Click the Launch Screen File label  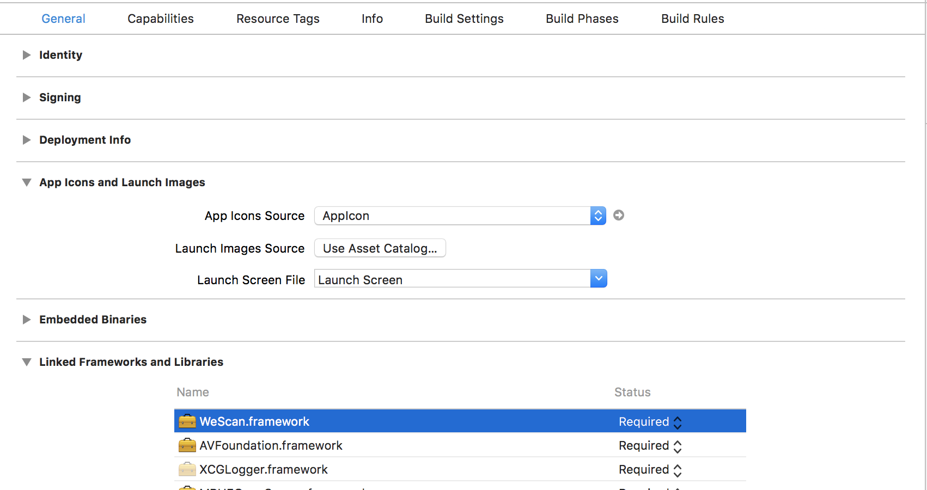click(251, 280)
